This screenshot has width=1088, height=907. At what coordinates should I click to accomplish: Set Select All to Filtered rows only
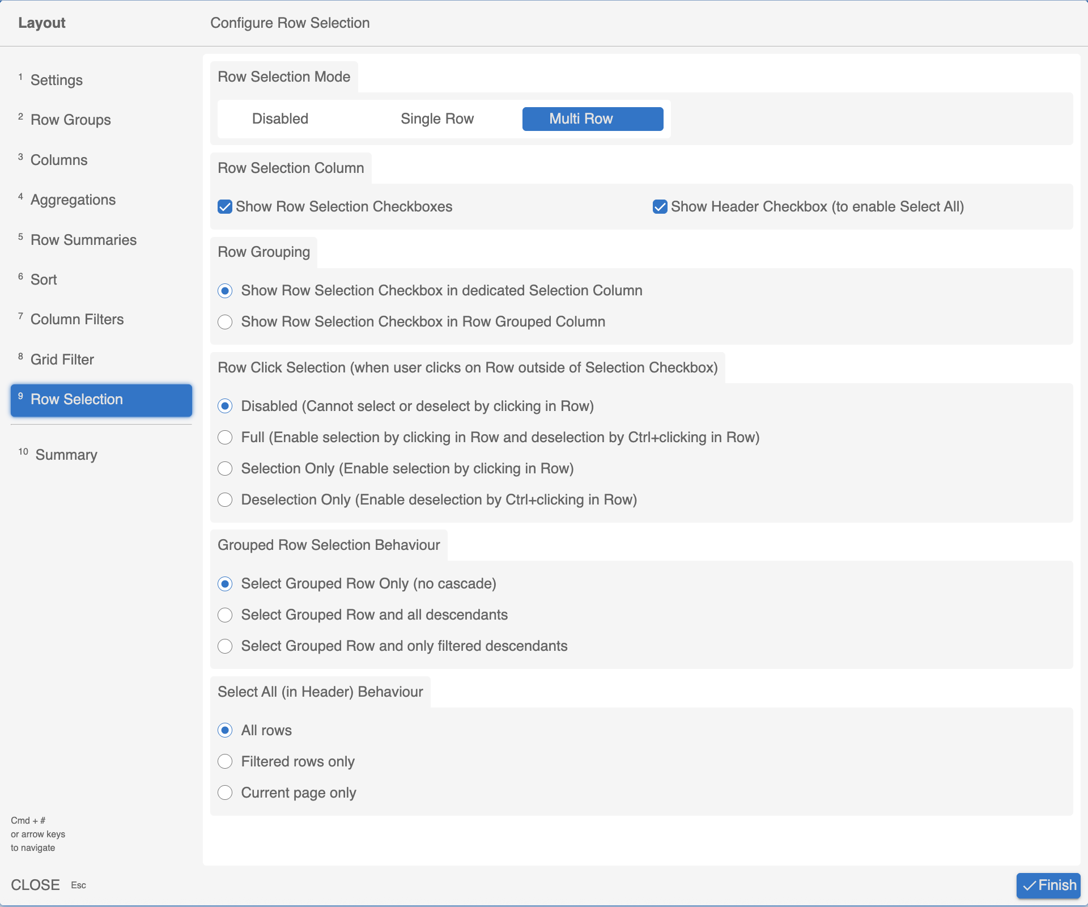tap(225, 762)
